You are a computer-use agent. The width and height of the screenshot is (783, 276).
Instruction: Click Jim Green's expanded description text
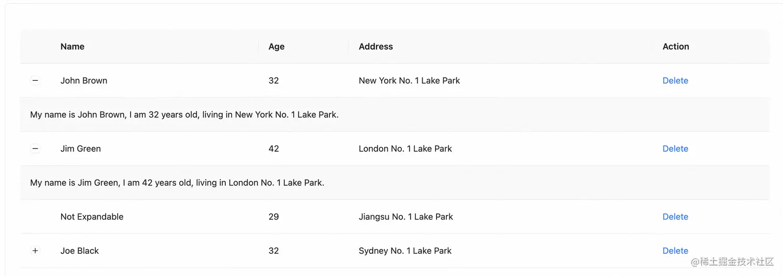click(x=177, y=183)
